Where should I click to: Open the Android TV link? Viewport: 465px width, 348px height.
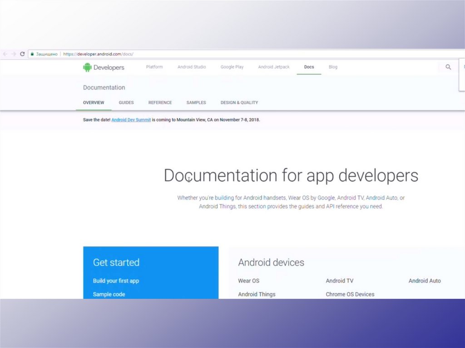[x=340, y=281]
